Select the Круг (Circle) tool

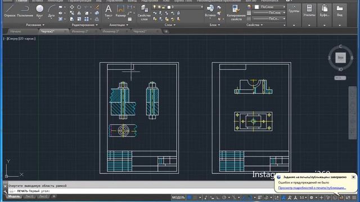point(39,11)
